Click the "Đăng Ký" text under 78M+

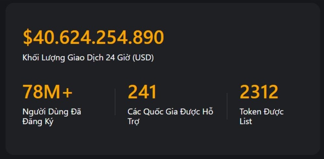[38, 121]
